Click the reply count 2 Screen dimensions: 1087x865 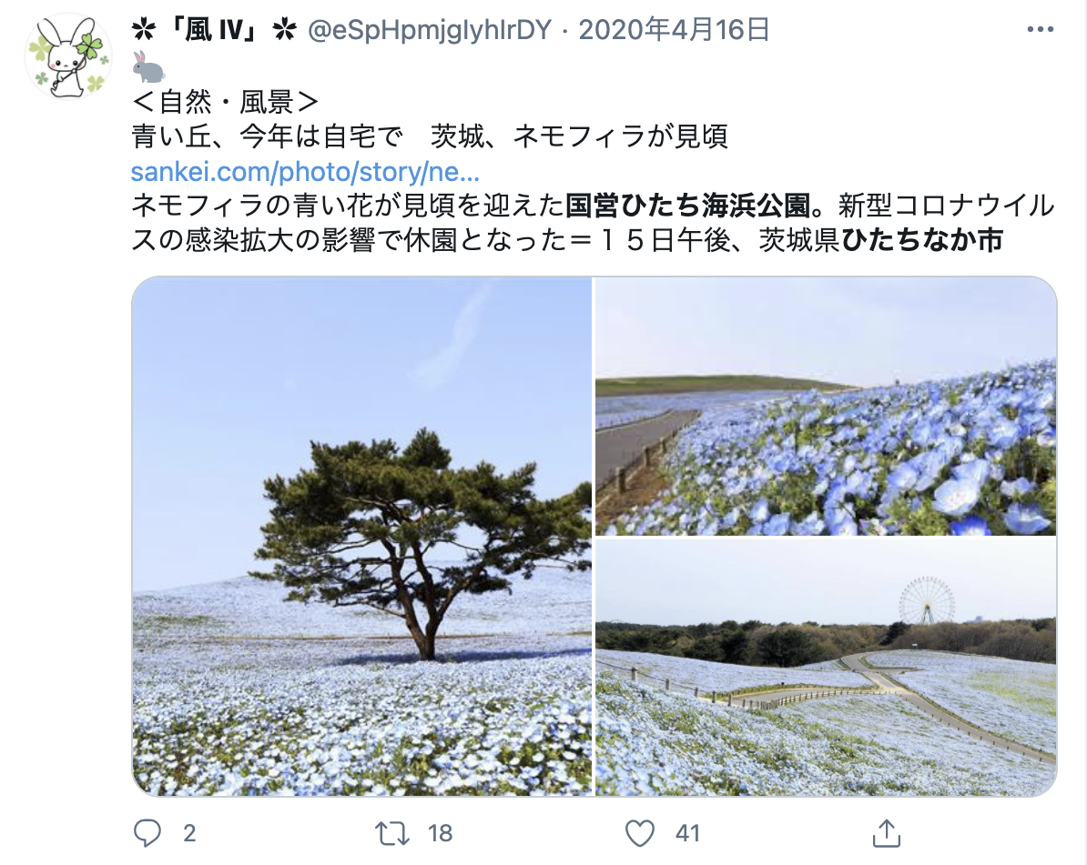pyautogui.click(x=189, y=833)
